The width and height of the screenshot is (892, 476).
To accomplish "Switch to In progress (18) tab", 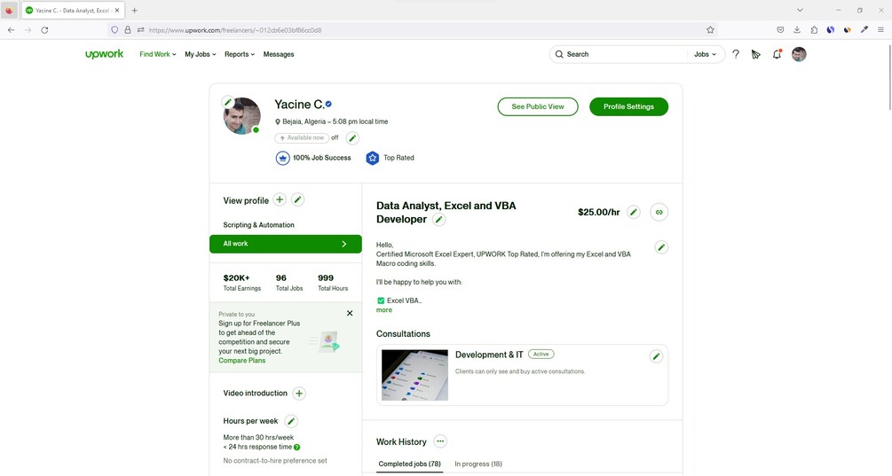I will click(478, 464).
